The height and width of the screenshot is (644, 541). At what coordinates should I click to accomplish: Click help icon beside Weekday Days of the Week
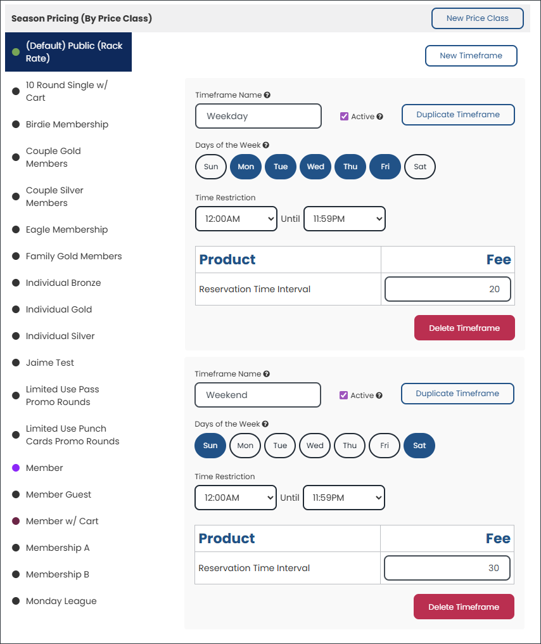coord(266,145)
